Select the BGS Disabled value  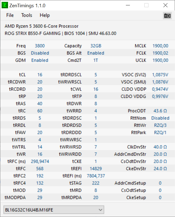click(40, 53)
